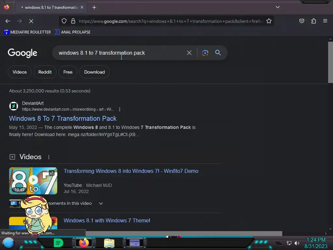This screenshot has height=250, width=333.
Task: Click the horizontal scrollbar thumb
Action: coord(184,233)
